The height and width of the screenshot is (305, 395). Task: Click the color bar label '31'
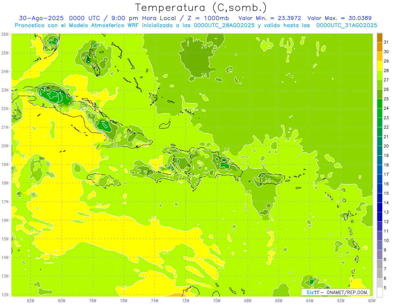386,42
